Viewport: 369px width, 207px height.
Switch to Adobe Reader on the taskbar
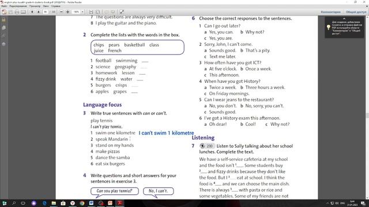click(x=119, y=203)
